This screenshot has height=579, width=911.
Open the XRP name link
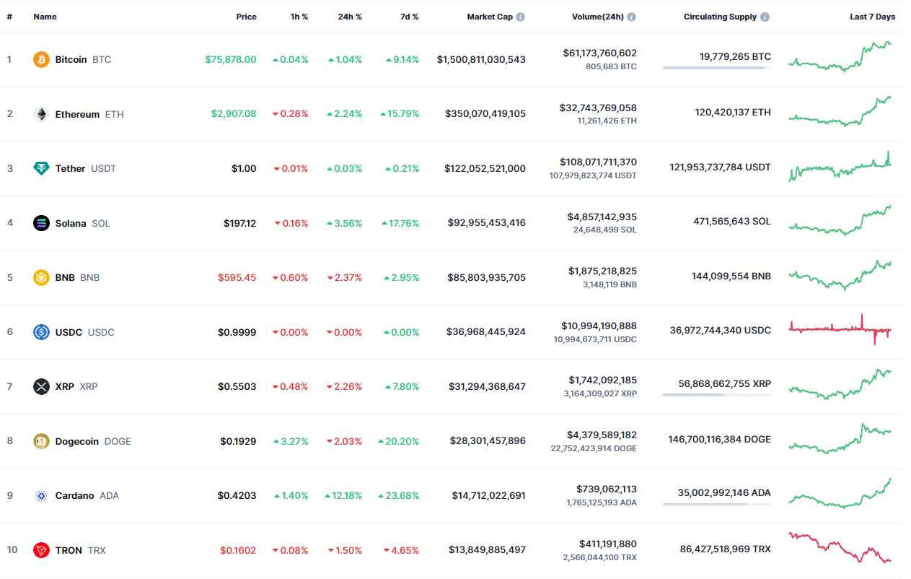point(76,386)
